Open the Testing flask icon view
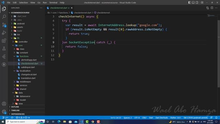220x124 pixels. [x=4, y=49]
